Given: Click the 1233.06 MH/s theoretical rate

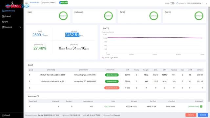Looking at the screenshot, I should (x=132, y=107).
